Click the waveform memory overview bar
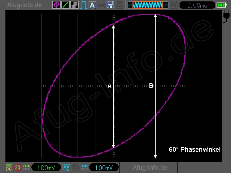This screenshot has width=231, height=173. pyautogui.click(x=148, y=5)
